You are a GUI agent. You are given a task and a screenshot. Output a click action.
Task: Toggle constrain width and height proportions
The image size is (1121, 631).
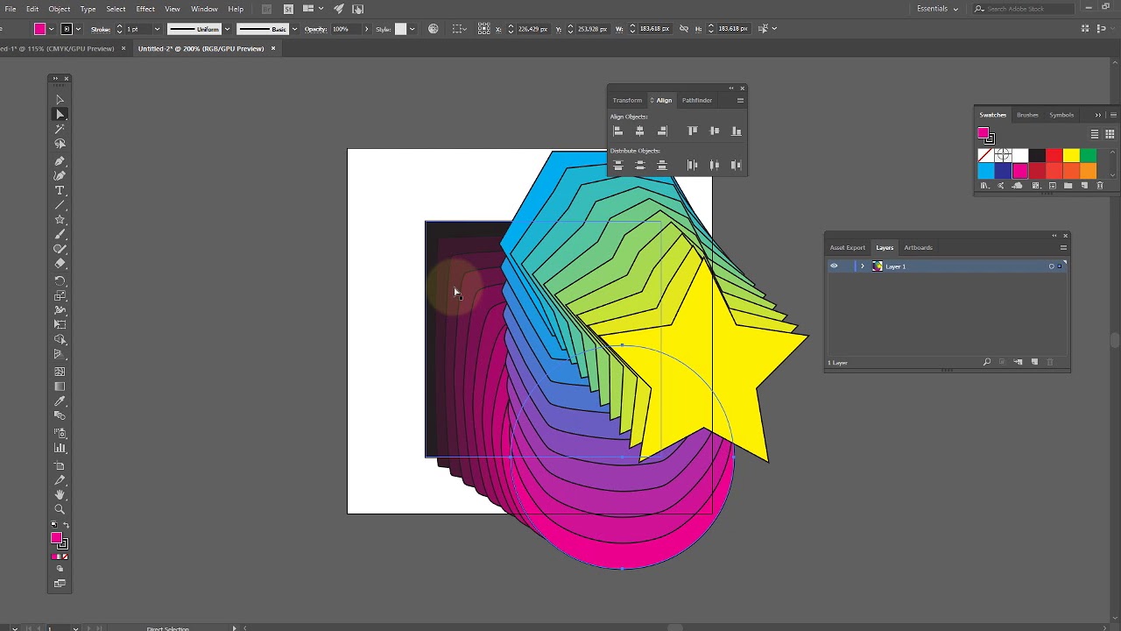coord(684,29)
